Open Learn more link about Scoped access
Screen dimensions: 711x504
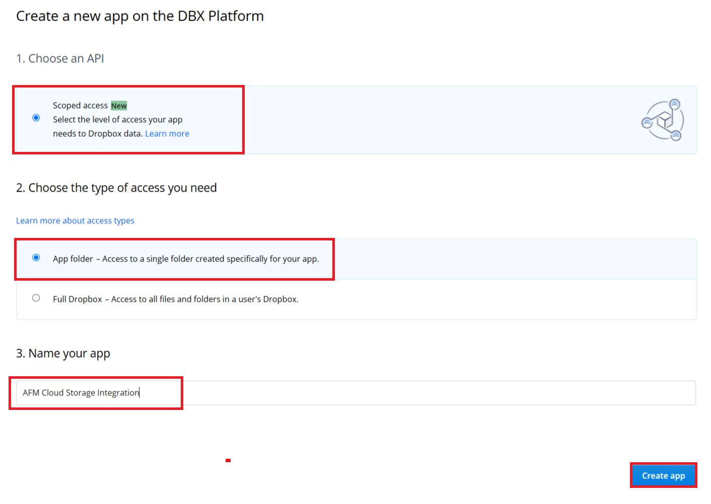(x=167, y=134)
